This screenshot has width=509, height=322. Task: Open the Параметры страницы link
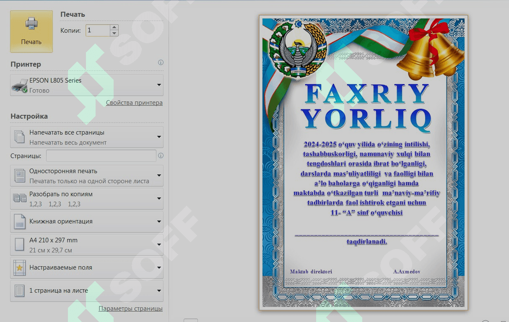130,309
